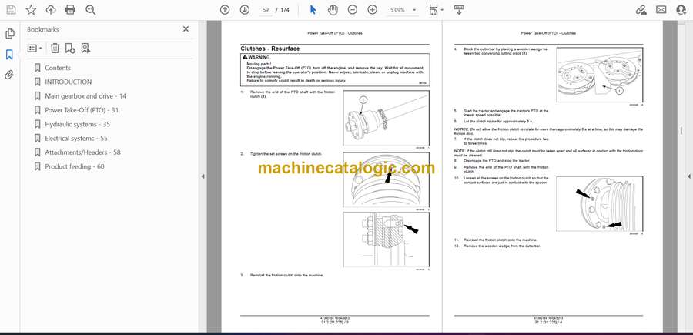Delete the selected bookmark
693x335 pixels.
point(55,49)
